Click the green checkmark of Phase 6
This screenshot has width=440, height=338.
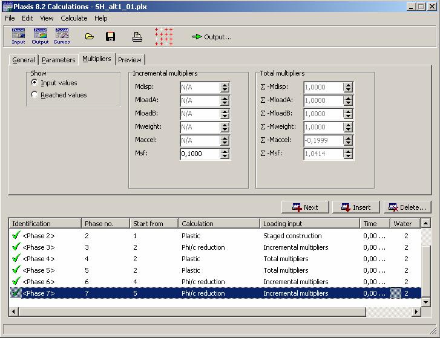coord(16,281)
